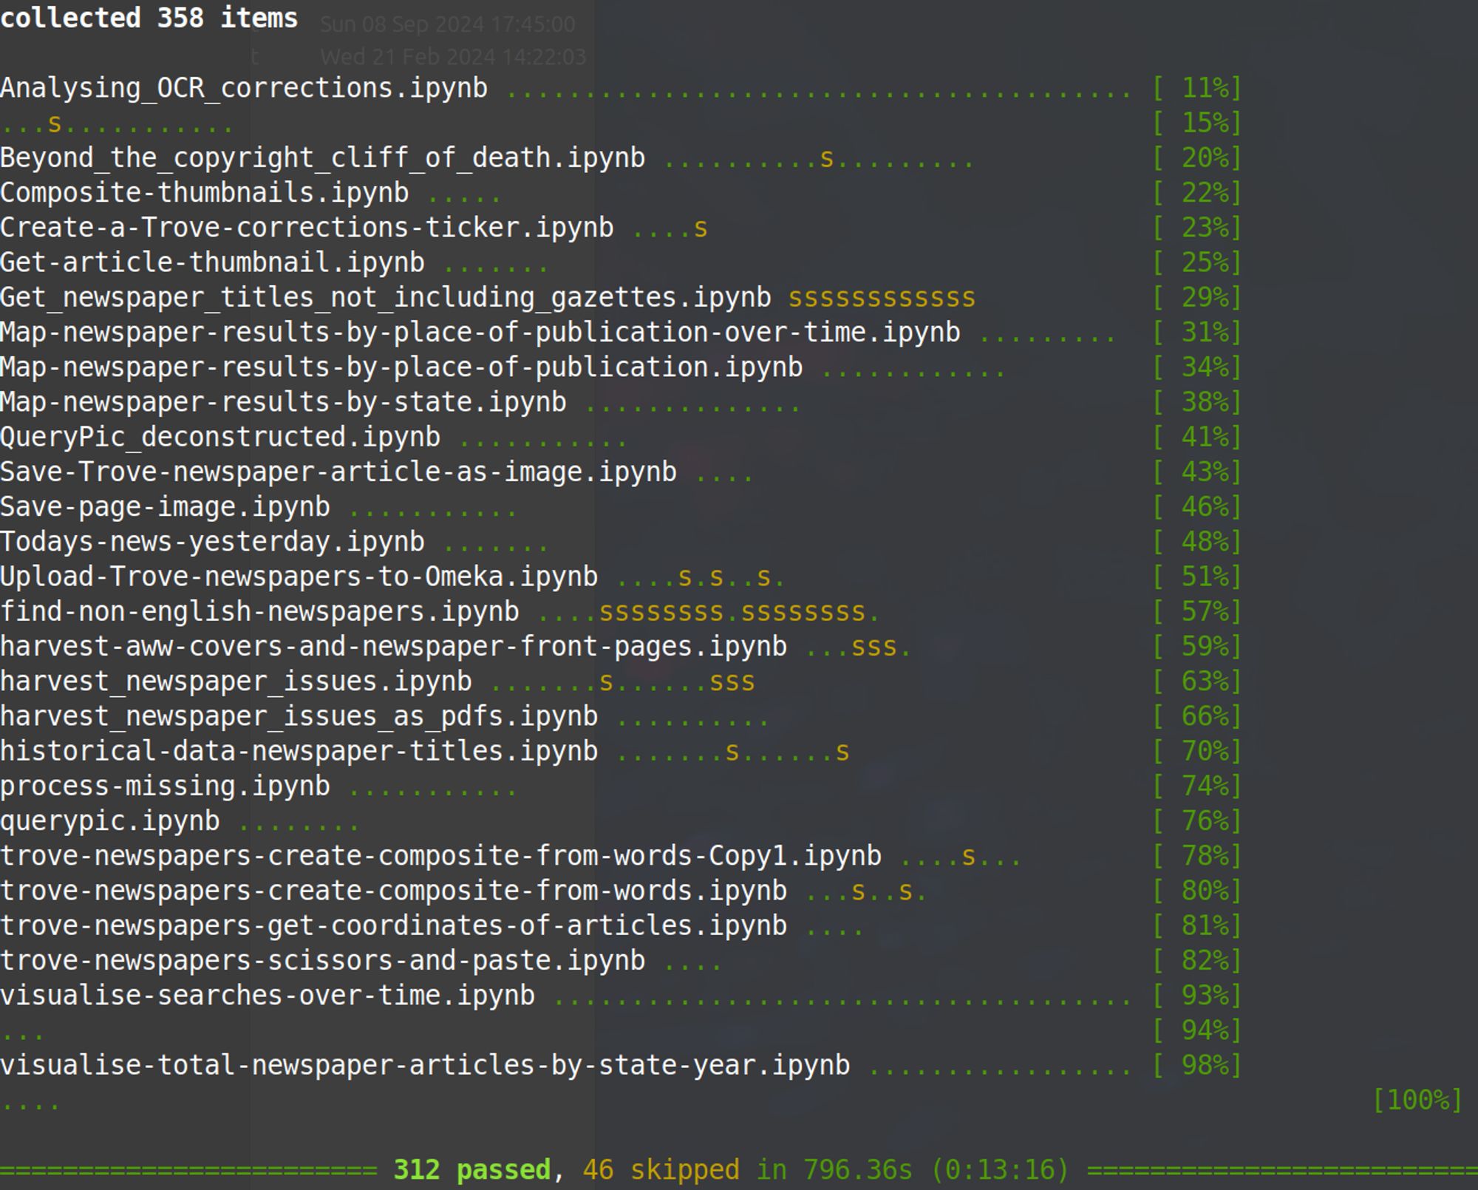Click trove-newspapers-create-composite-from-words.ipynb filename

[394, 891]
